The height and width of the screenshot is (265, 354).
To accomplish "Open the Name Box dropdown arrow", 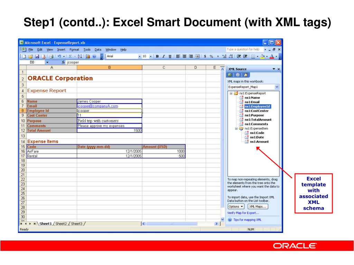I will pos(47,62).
